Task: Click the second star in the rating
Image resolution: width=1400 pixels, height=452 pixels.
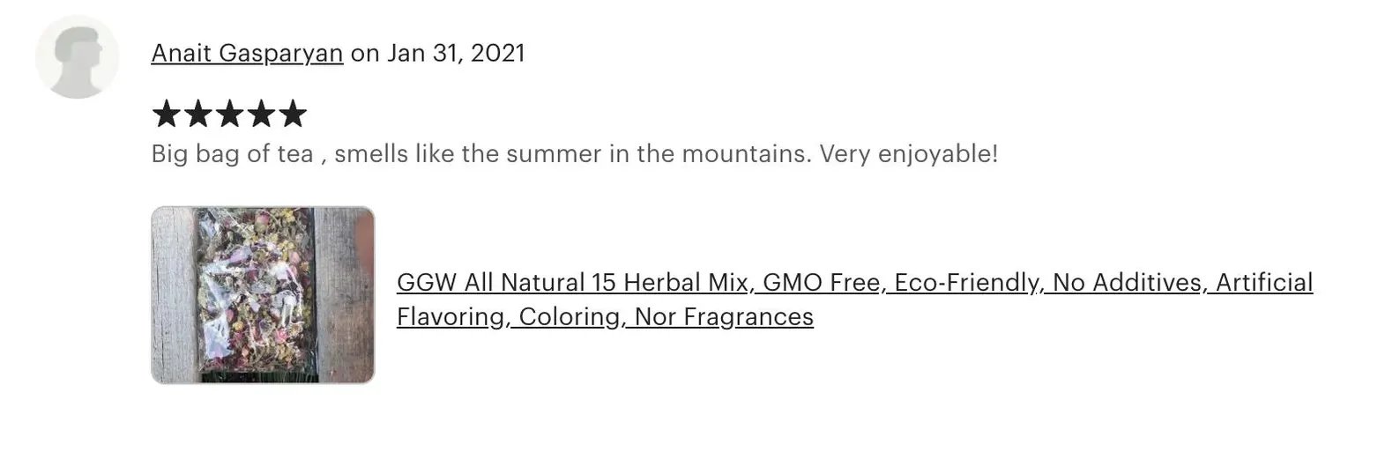Action: (197, 115)
